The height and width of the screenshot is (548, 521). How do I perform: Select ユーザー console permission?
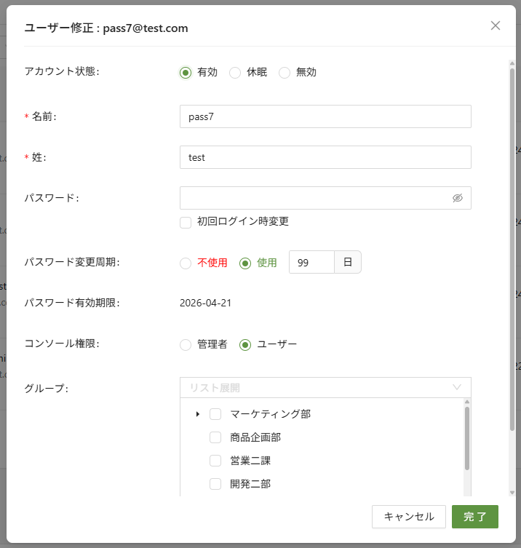click(x=245, y=344)
